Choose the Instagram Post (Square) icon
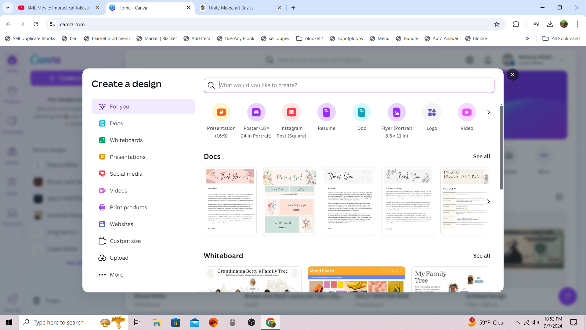Image resolution: width=586 pixels, height=330 pixels. (291, 112)
